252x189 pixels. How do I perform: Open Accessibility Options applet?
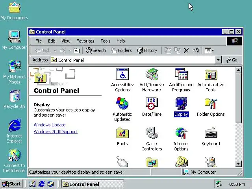(122, 80)
